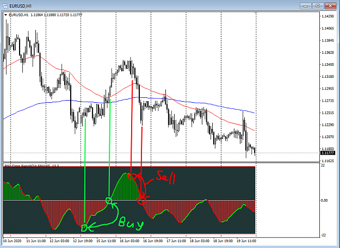Viewport: 340px width, 248px height.
Task: Click price scale value 1.13845
Action: tap(328, 41)
